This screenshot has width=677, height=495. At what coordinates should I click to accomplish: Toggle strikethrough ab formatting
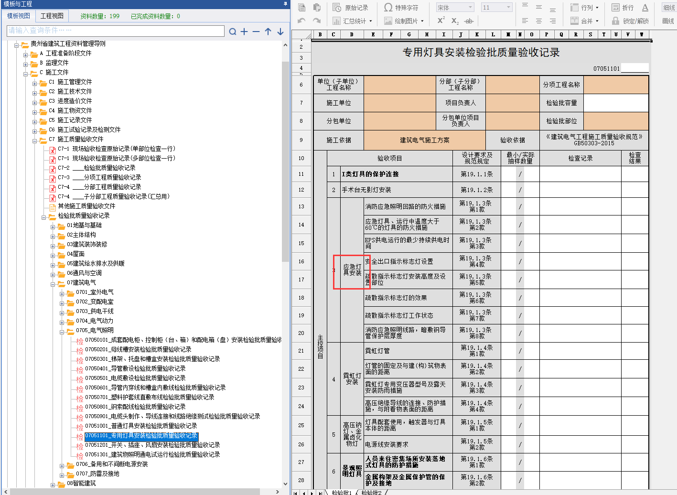click(469, 21)
